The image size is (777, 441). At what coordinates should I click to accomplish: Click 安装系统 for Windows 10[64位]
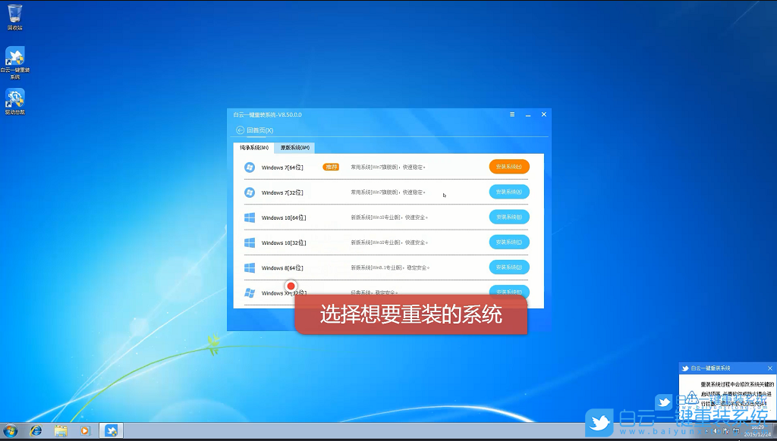pos(508,217)
